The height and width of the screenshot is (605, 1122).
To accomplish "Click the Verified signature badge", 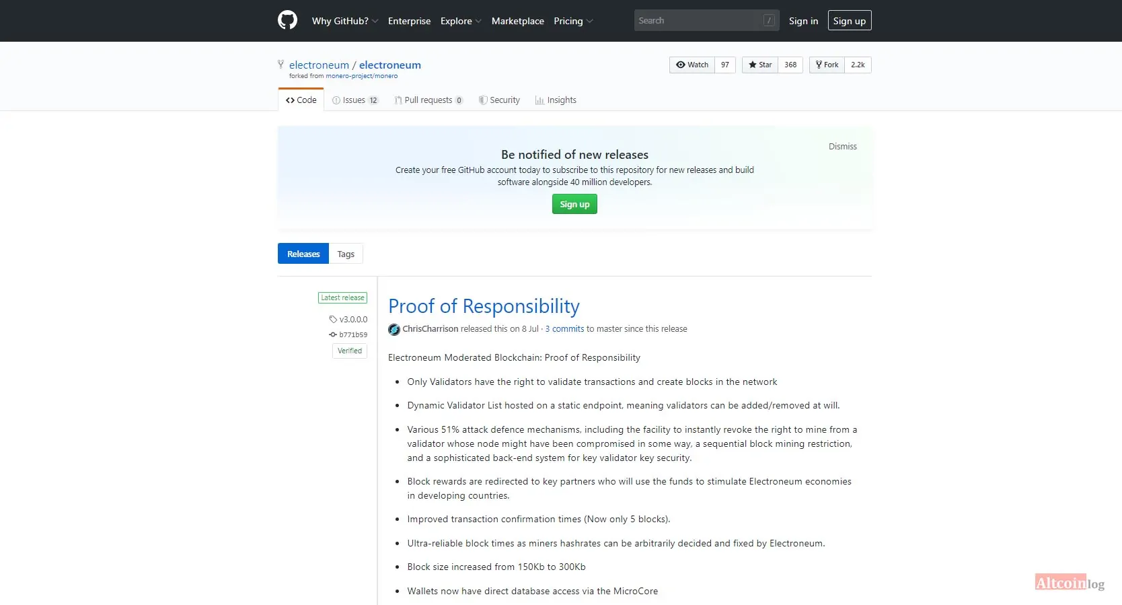I will (350, 351).
